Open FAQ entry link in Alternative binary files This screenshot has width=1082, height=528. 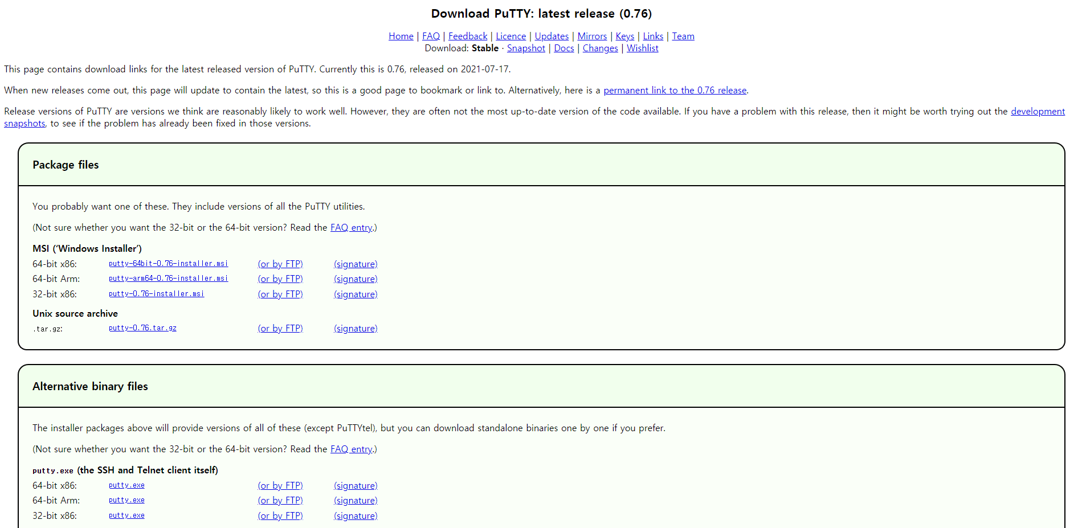coord(351,449)
